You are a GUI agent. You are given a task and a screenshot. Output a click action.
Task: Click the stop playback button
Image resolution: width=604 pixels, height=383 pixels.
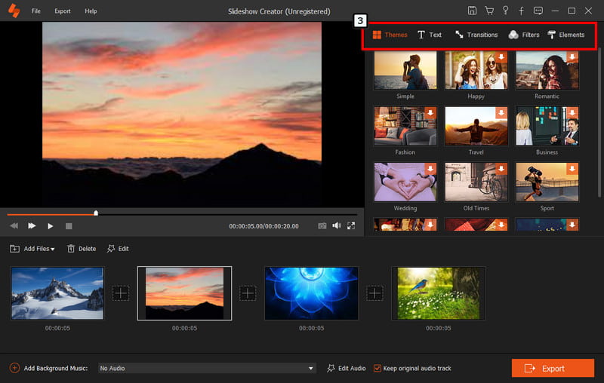pyautogui.click(x=69, y=226)
